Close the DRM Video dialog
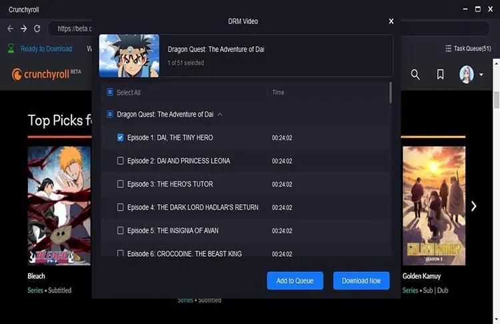Image resolution: width=500 pixels, height=324 pixels. (x=391, y=21)
